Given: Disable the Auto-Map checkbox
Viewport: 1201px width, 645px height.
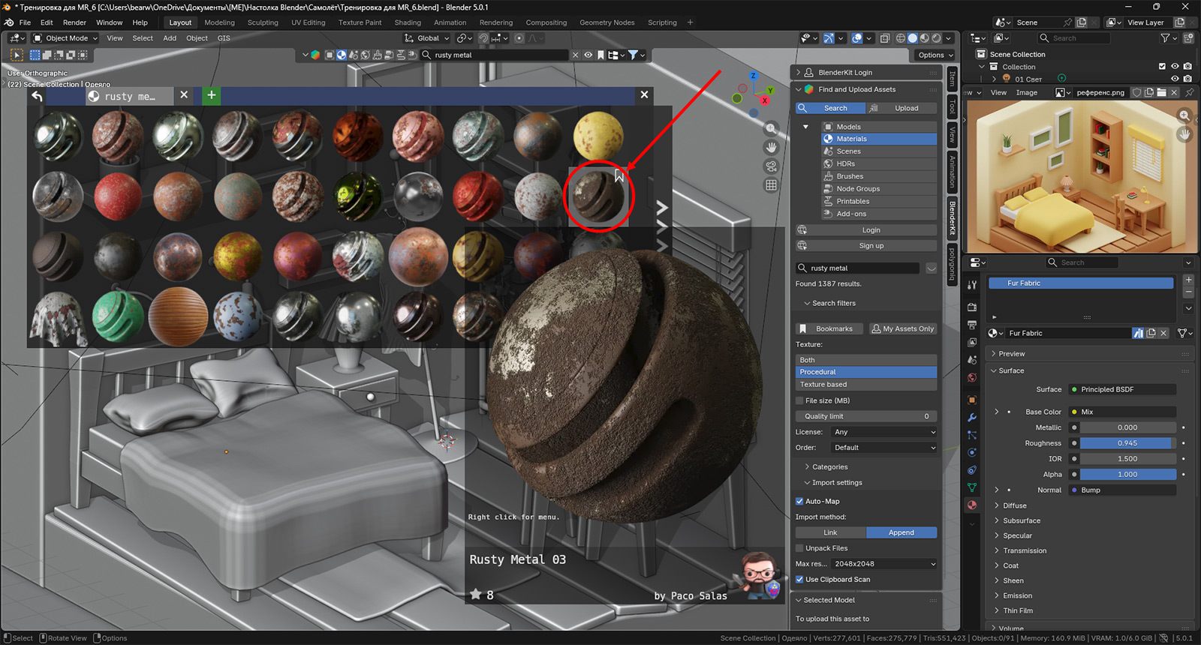Looking at the screenshot, I should [799, 501].
